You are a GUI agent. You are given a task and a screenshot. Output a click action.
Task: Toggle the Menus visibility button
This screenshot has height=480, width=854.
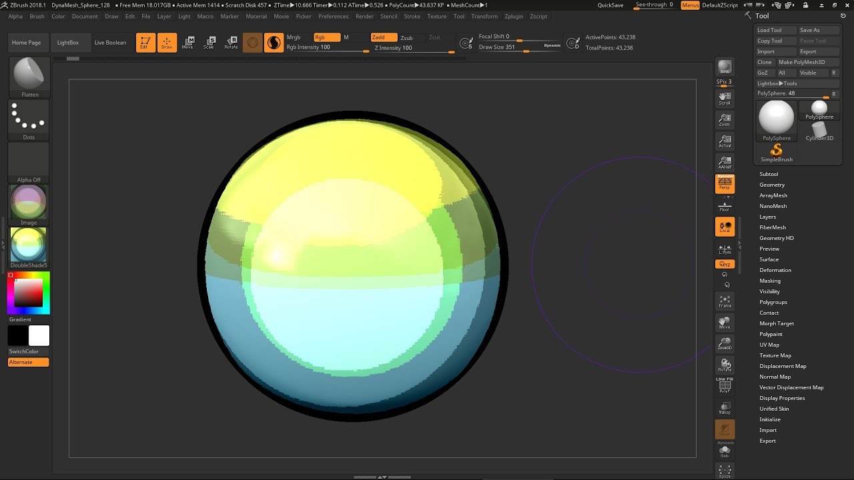pos(691,5)
